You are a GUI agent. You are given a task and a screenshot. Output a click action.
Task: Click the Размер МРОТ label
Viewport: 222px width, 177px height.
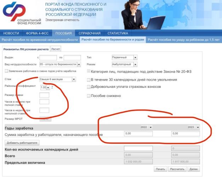pyautogui.click(x=13, y=119)
